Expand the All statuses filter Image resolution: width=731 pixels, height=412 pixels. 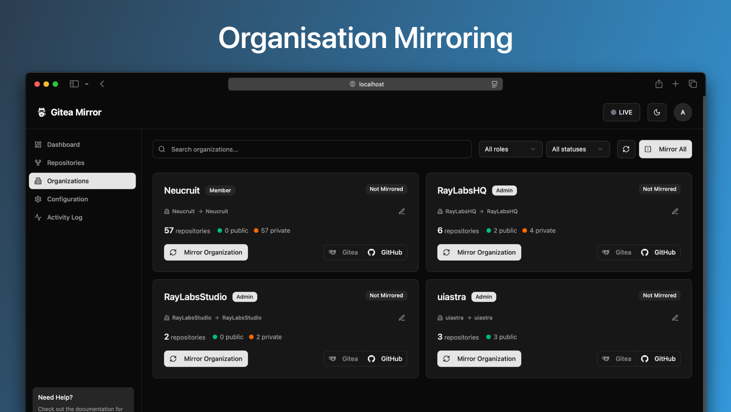pos(577,149)
